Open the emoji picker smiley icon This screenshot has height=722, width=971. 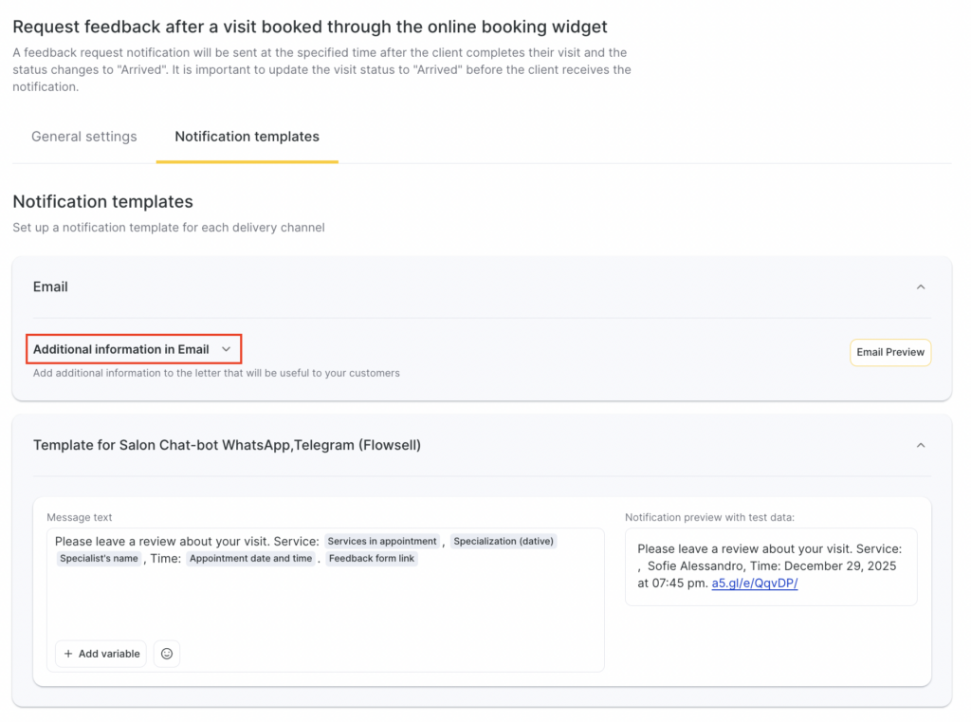pyautogui.click(x=167, y=654)
